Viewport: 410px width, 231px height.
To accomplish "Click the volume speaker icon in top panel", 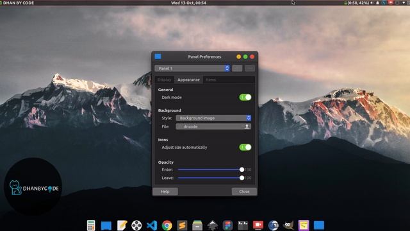I will pyautogui.click(x=372, y=3).
